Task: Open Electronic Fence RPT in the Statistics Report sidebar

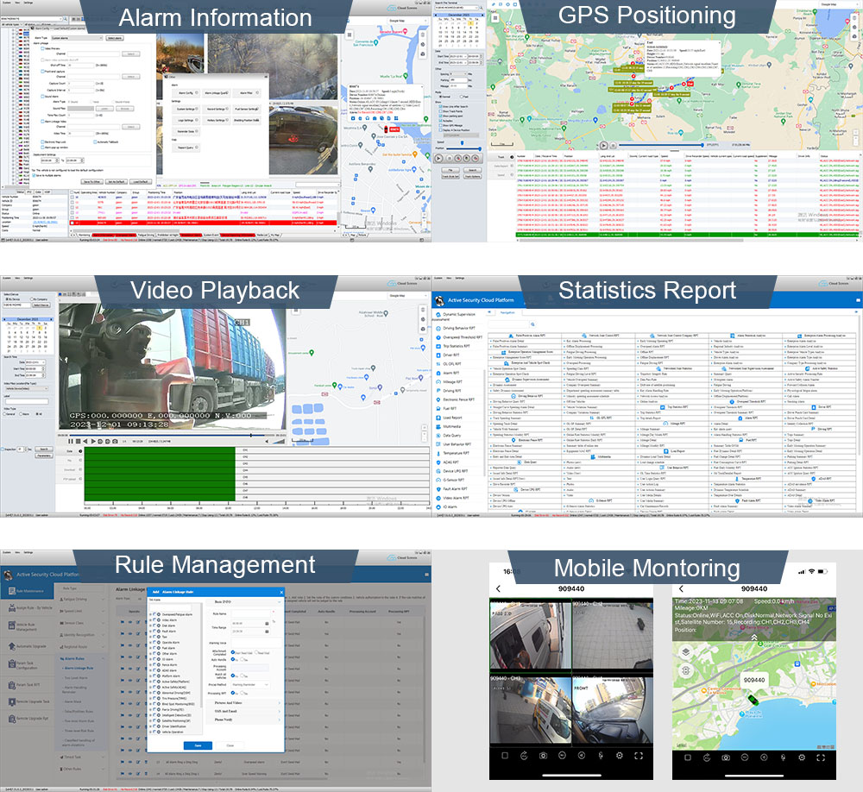Action: (x=458, y=399)
